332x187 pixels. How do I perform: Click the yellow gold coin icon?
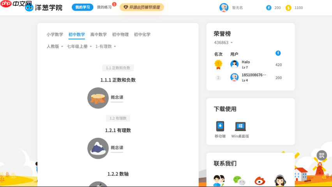(288, 8)
